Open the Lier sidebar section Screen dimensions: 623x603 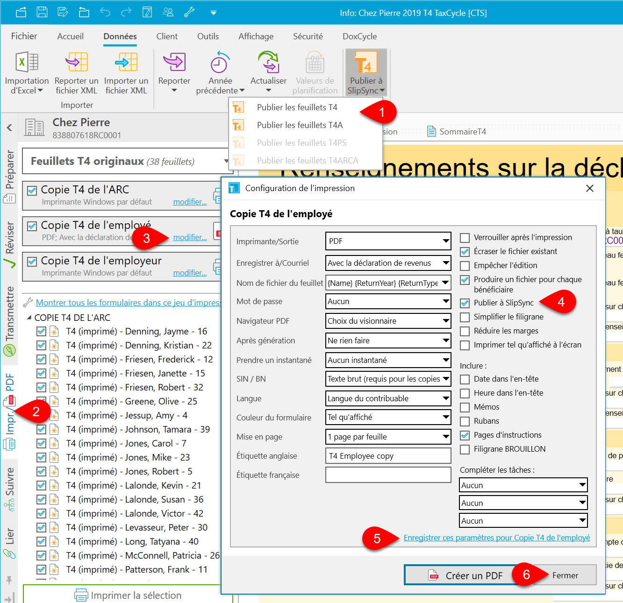point(9,544)
